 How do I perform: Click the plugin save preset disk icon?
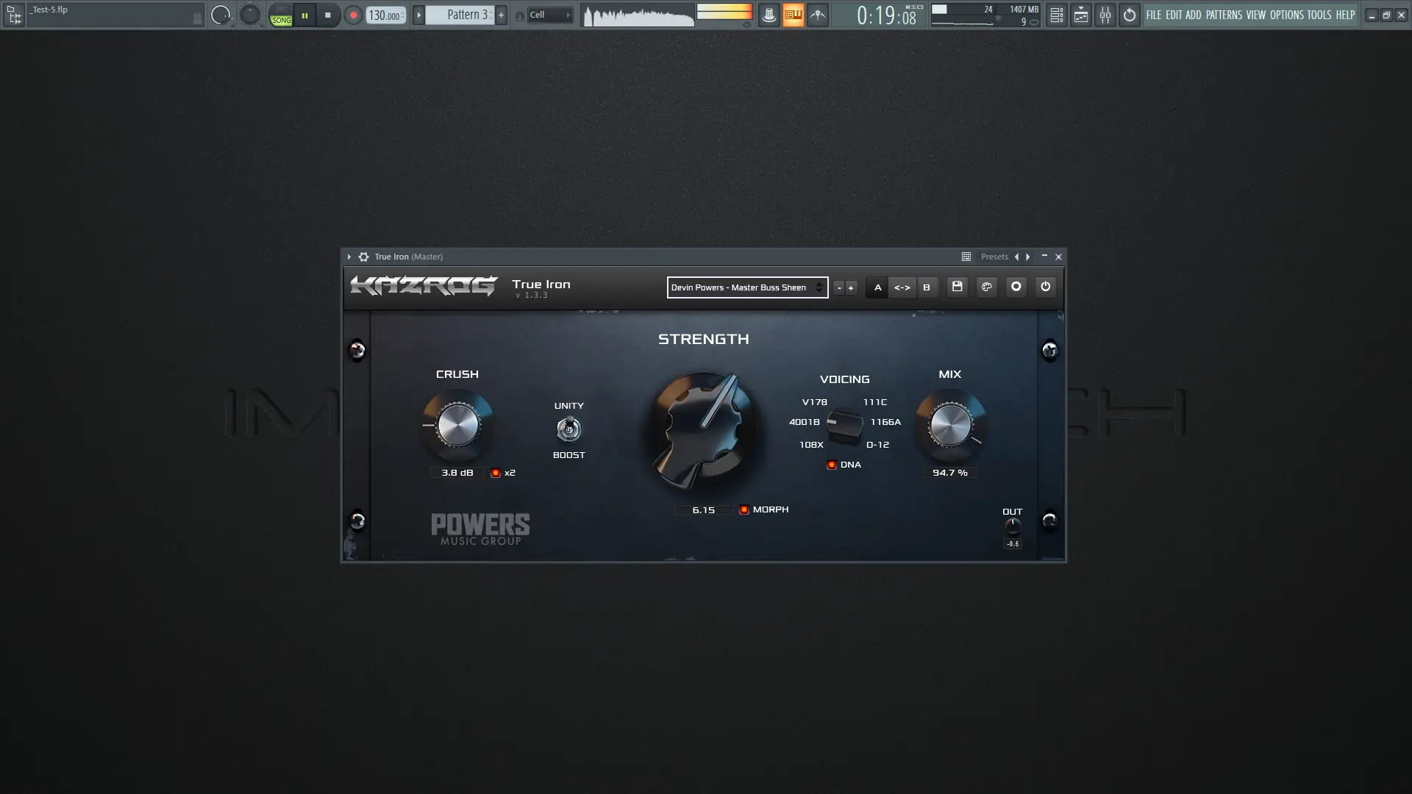957,287
